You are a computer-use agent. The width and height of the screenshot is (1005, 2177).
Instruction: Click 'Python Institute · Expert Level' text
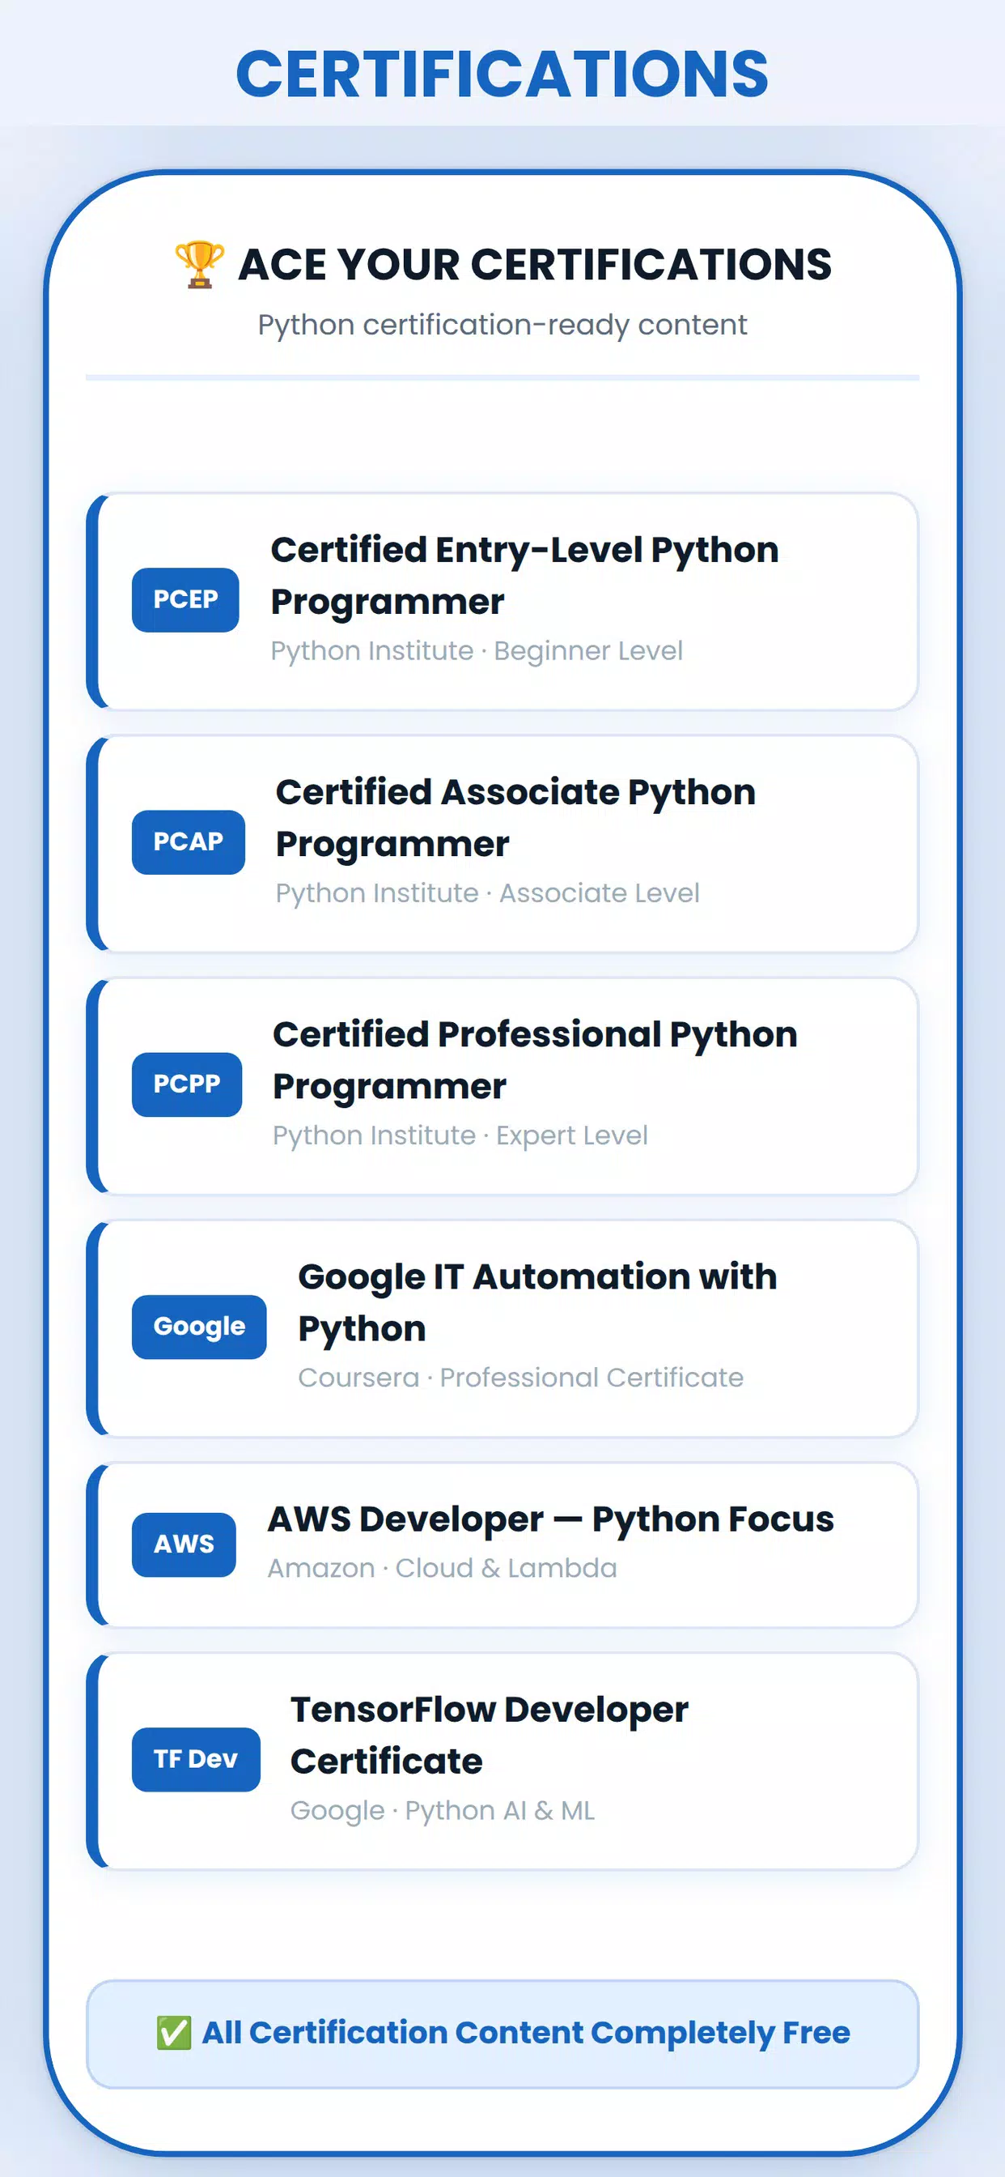pos(460,1135)
